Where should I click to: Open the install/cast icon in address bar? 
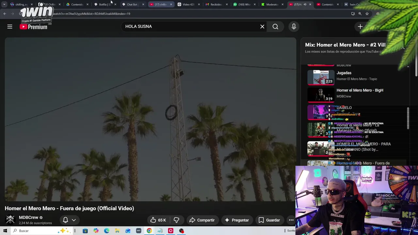[x=353, y=14]
